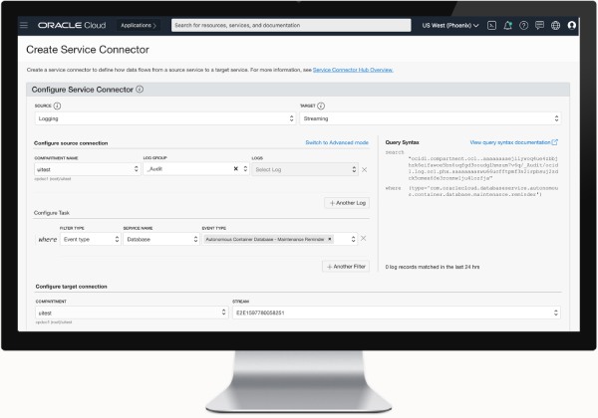Click the Configure source connection label
Viewport: 598px width, 418px height.
pos(71,143)
